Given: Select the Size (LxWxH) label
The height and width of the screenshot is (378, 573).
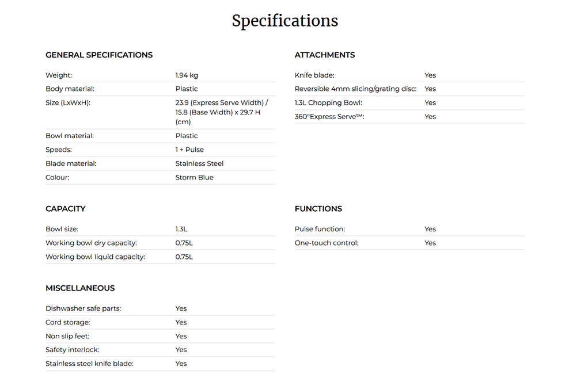Looking at the screenshot, I should [x=68, y=103].
